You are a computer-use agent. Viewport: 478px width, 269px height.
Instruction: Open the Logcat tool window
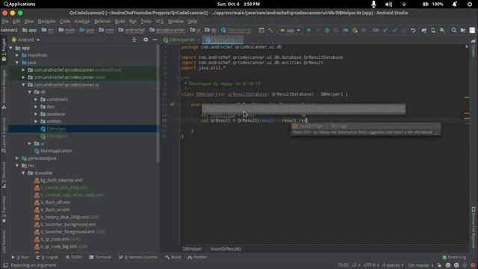point(47,257)
